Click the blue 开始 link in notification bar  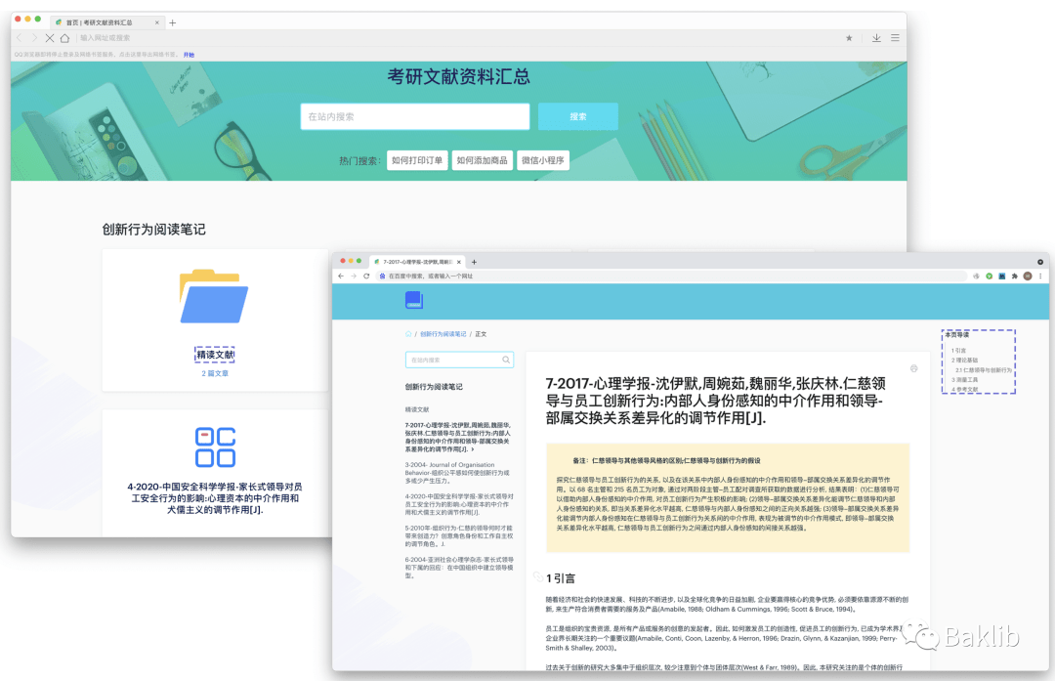click(x=190, y=55)
